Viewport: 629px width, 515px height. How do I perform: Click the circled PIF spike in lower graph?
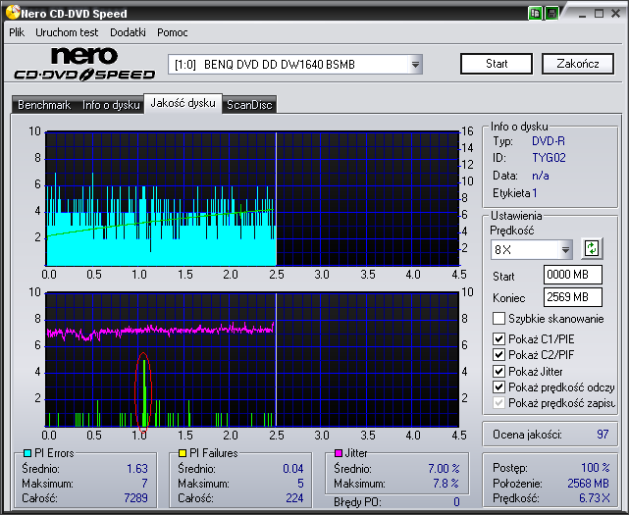143,391
